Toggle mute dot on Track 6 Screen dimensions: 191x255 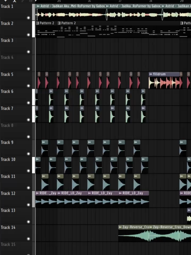(x=28, y=103)
